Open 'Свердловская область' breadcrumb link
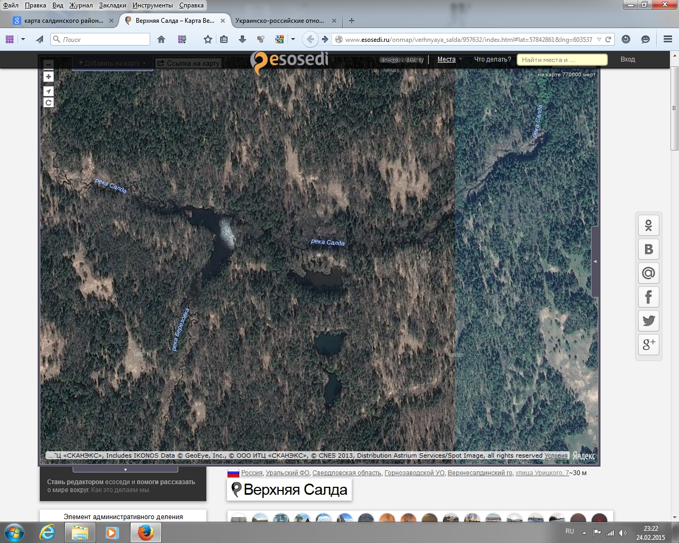The width and height of the screenshot is (679, 543). [346, 473]
